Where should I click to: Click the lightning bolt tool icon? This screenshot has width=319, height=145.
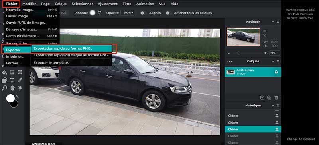20,88
